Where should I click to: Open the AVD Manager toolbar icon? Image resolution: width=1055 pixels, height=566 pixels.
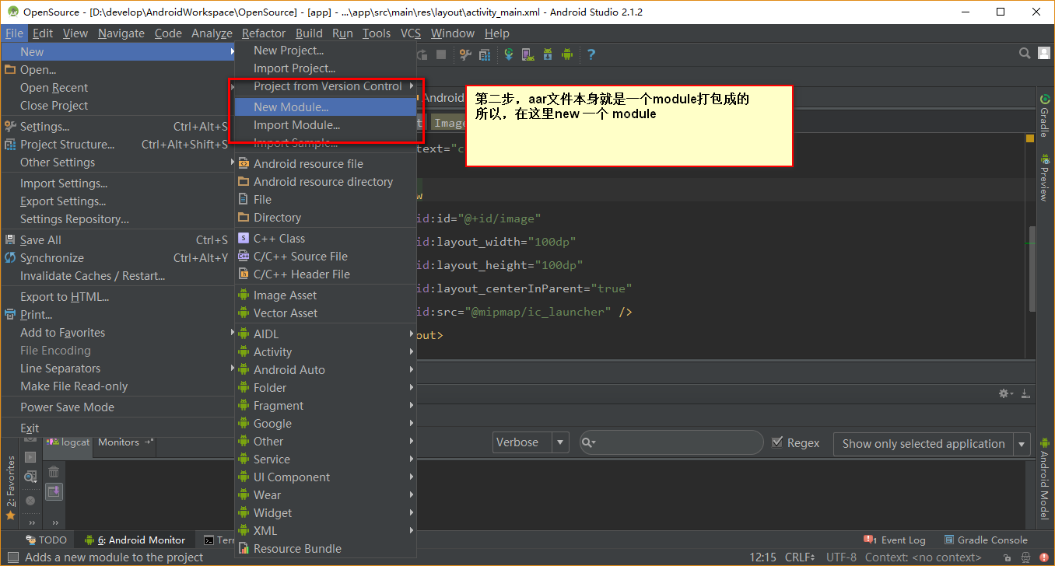pyautogui.click(x=527, y=54)
